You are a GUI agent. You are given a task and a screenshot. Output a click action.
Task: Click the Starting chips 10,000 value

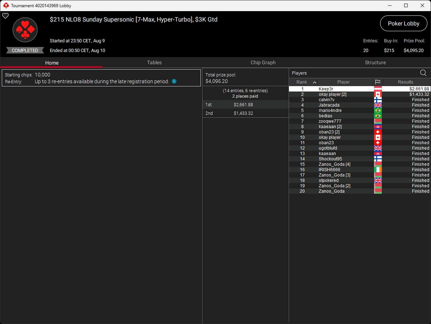pos(42,75)
